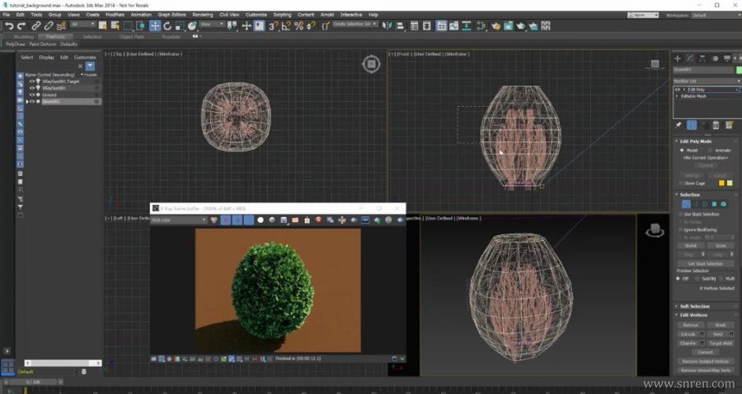Open the Create tab plus icon

[x=678, y=58]
